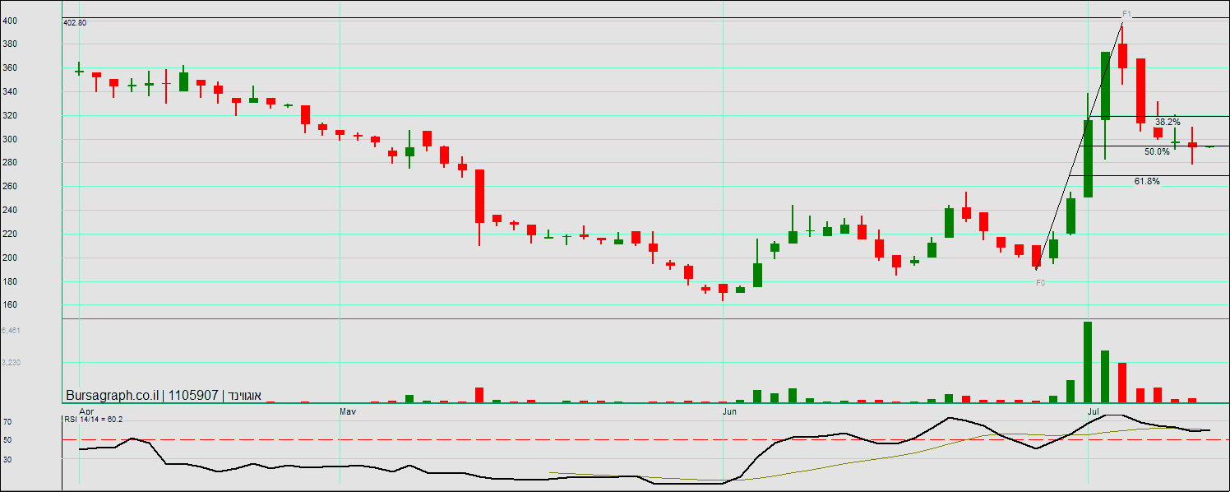Click the 160 price axis label
Viewport: 1230px width, 492px height.
click(9, 305)
